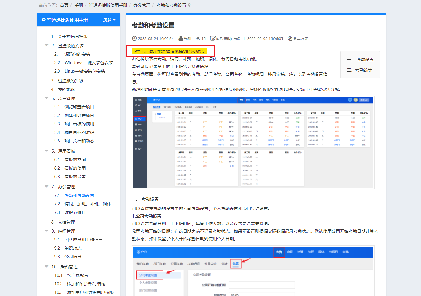Collapse the 7. 办公管理 tree section
421x296 pixels.
click(46, 187)
